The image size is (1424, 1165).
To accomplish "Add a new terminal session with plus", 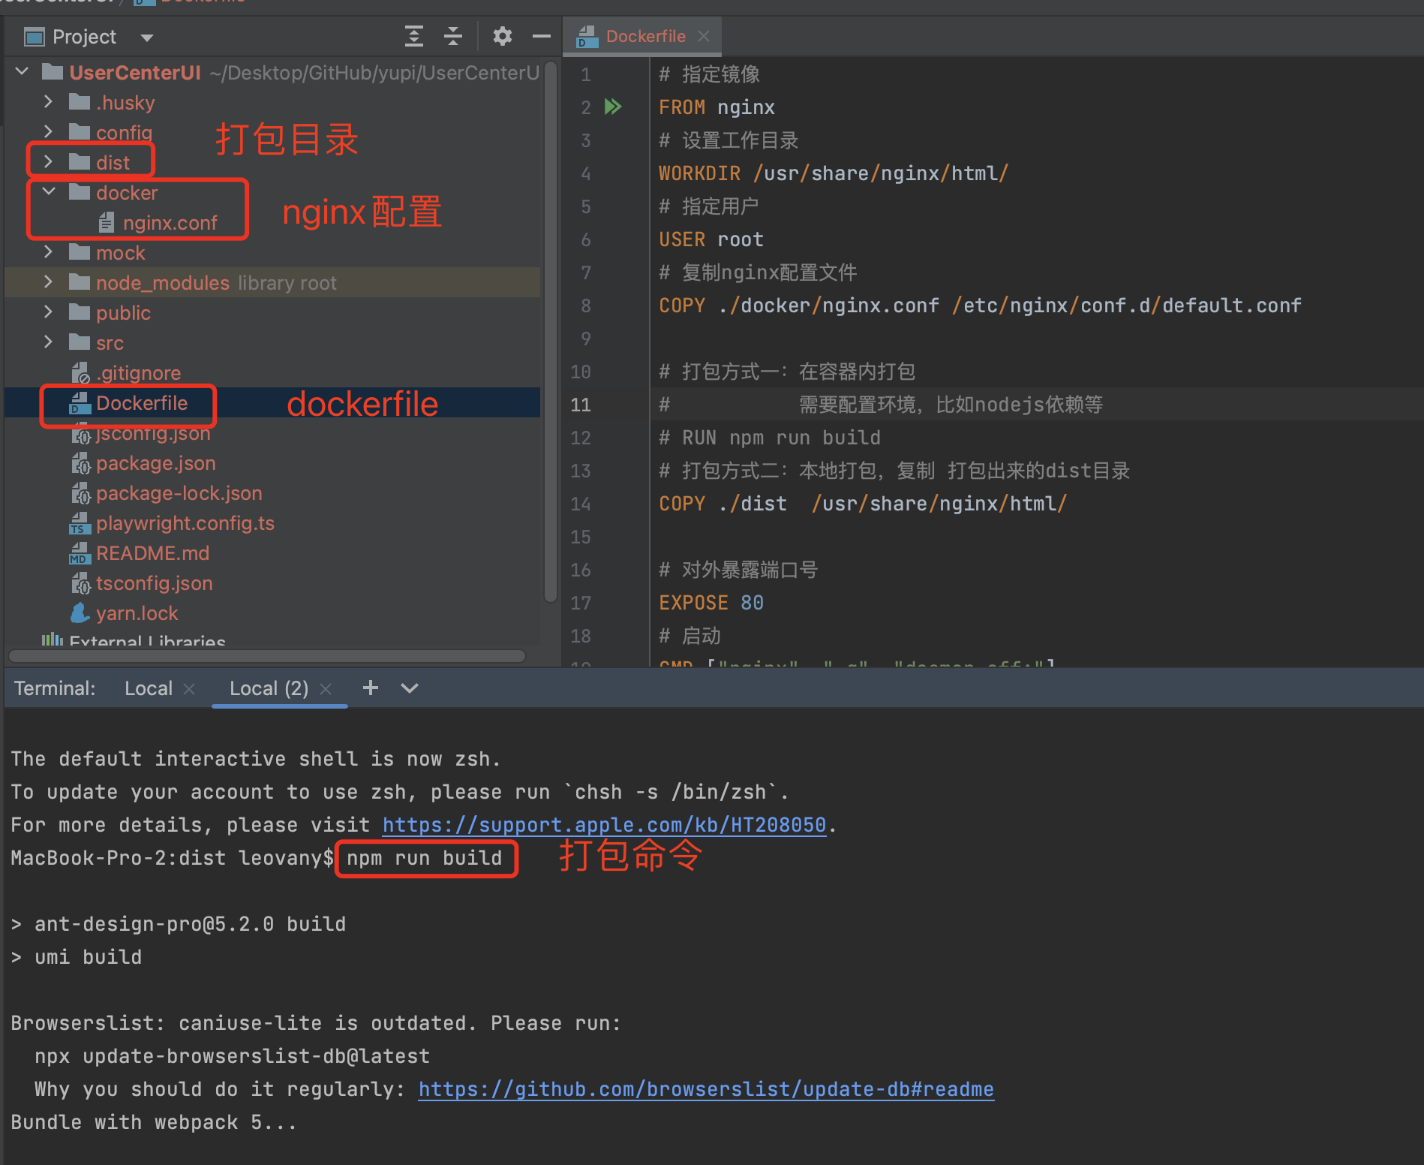I will point(370,688).
